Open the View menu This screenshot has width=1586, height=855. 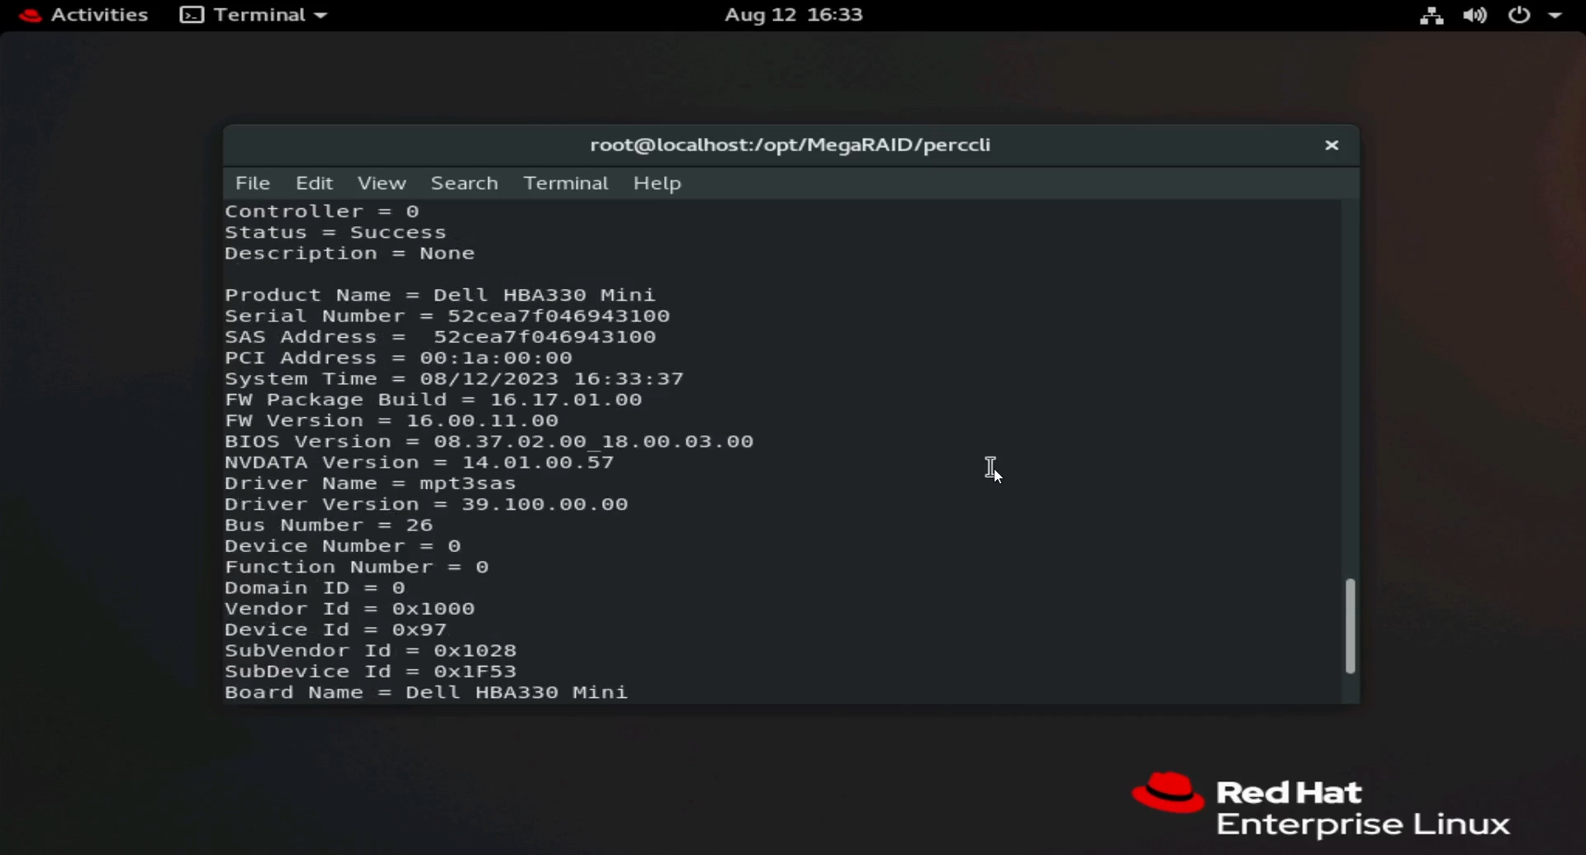(381, 183)
